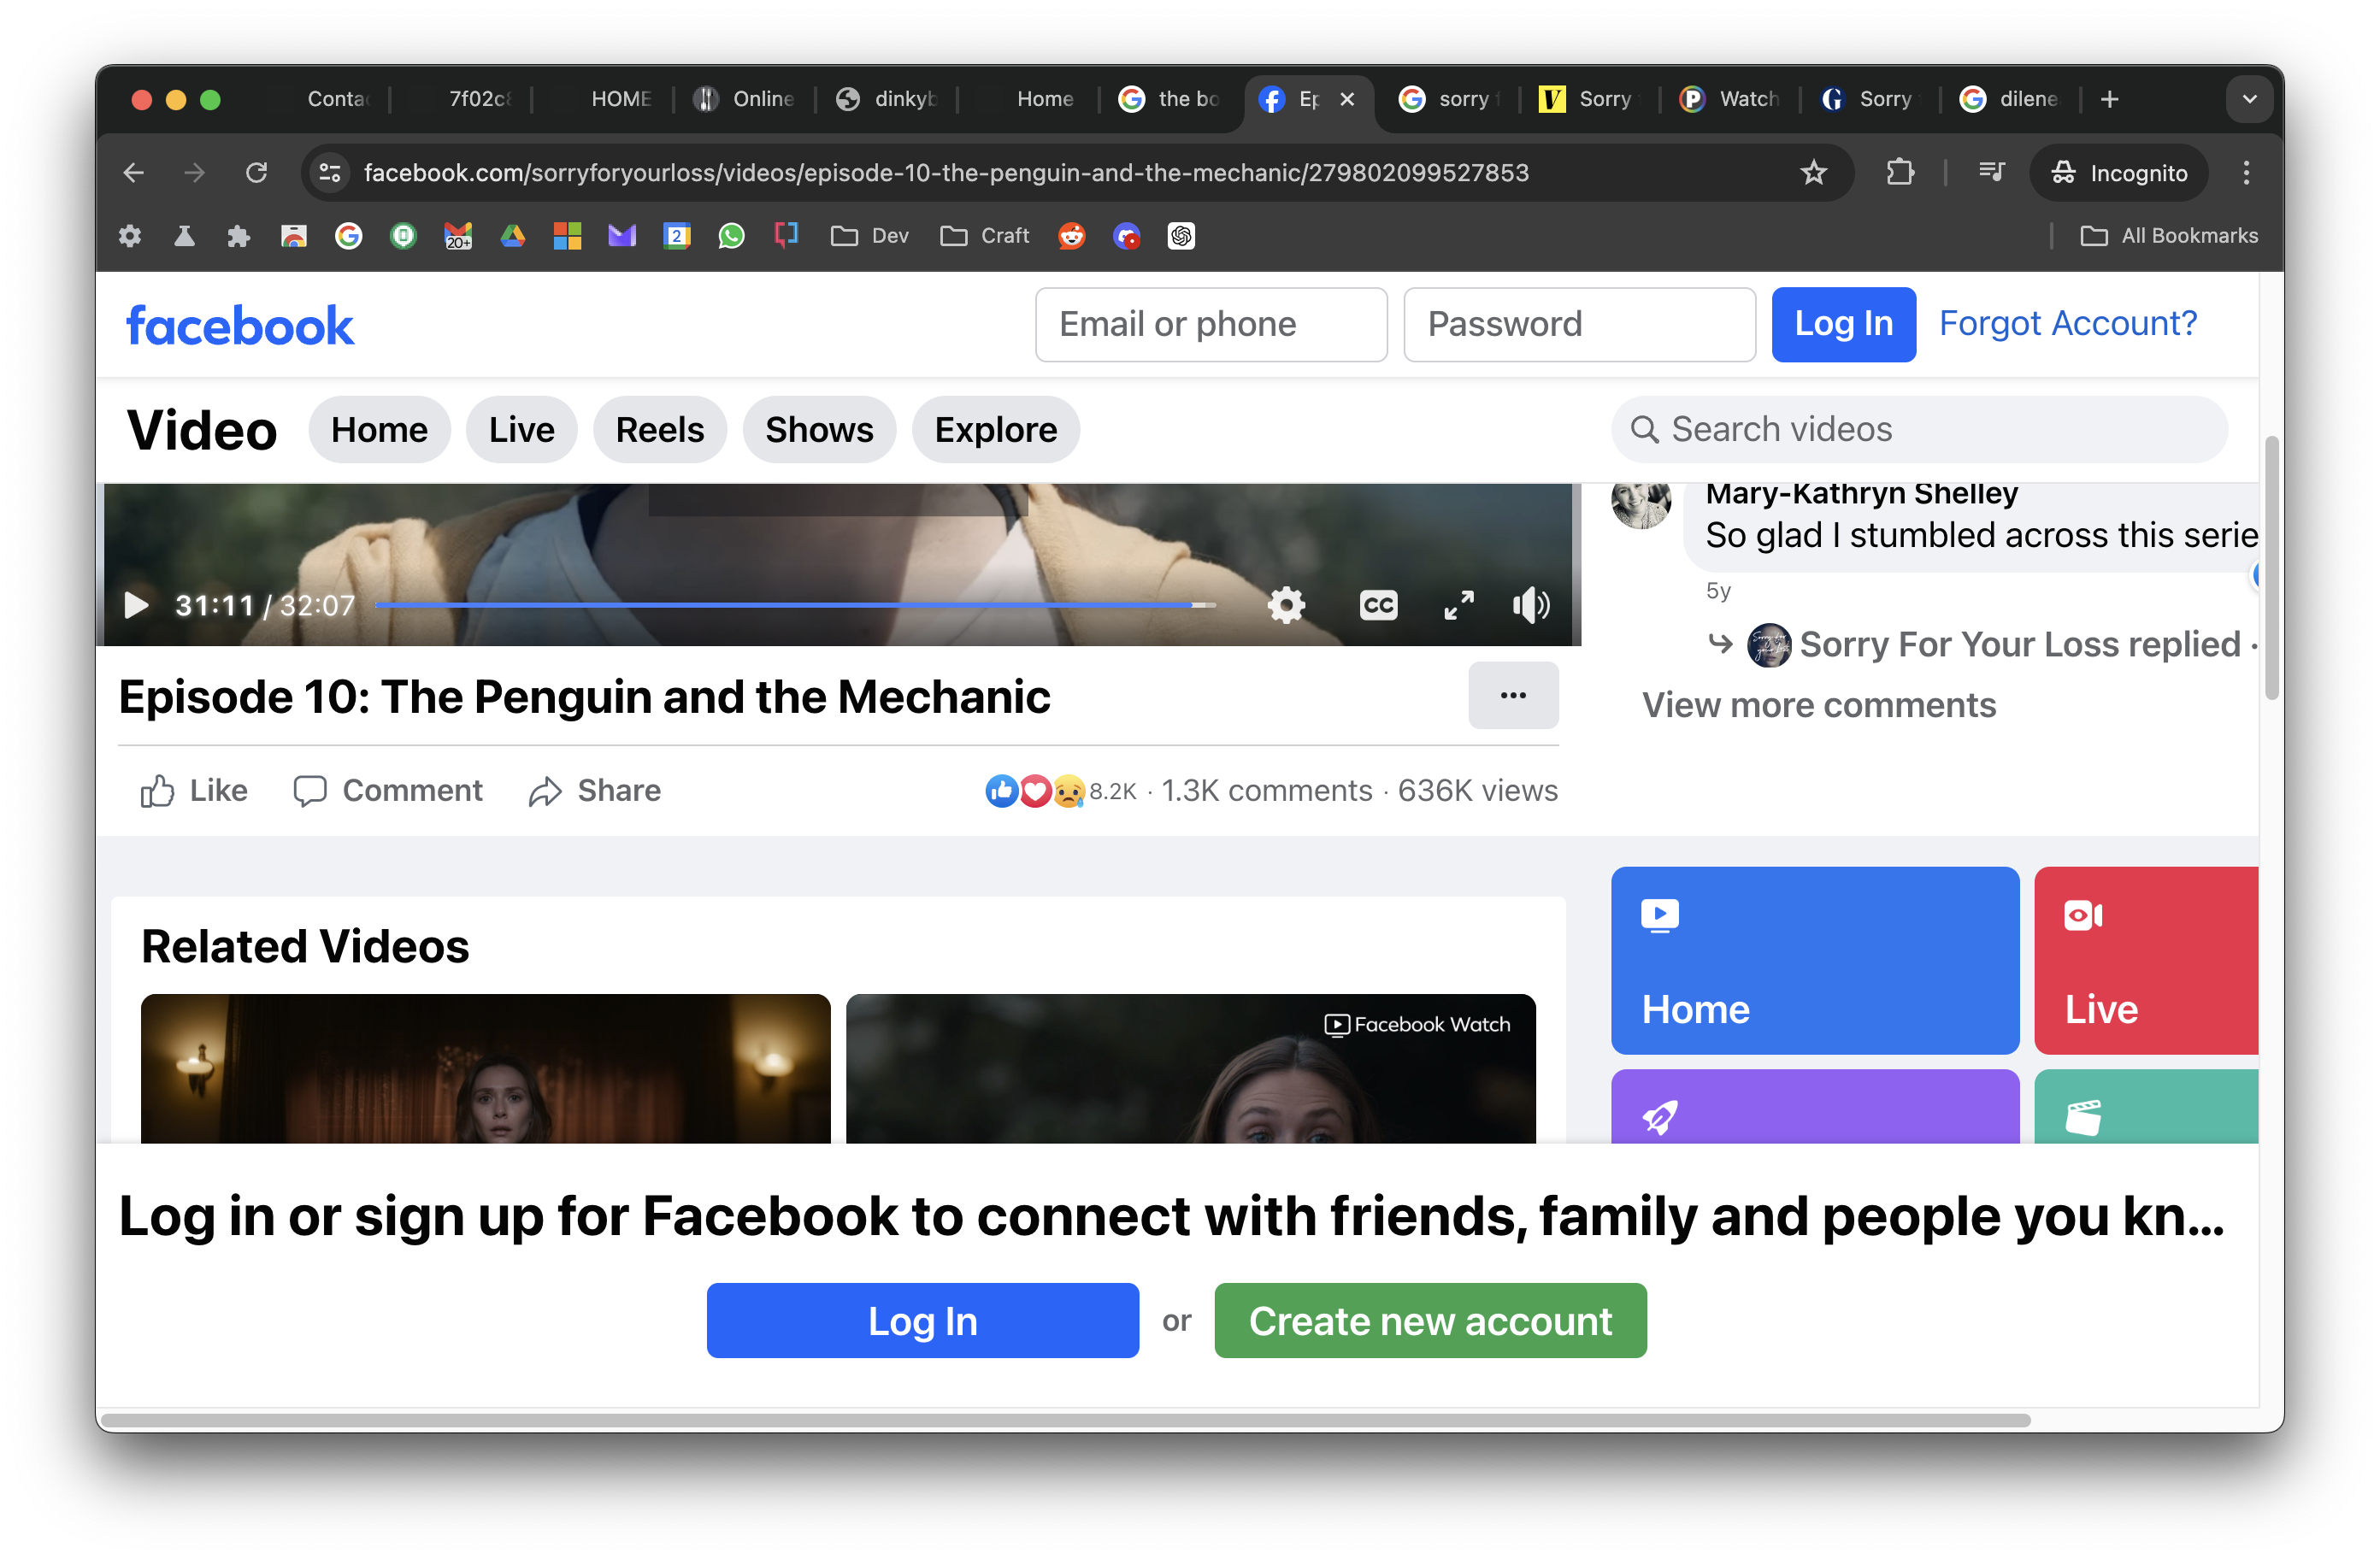Open Gmail bookmark icon

click(458, 236)
